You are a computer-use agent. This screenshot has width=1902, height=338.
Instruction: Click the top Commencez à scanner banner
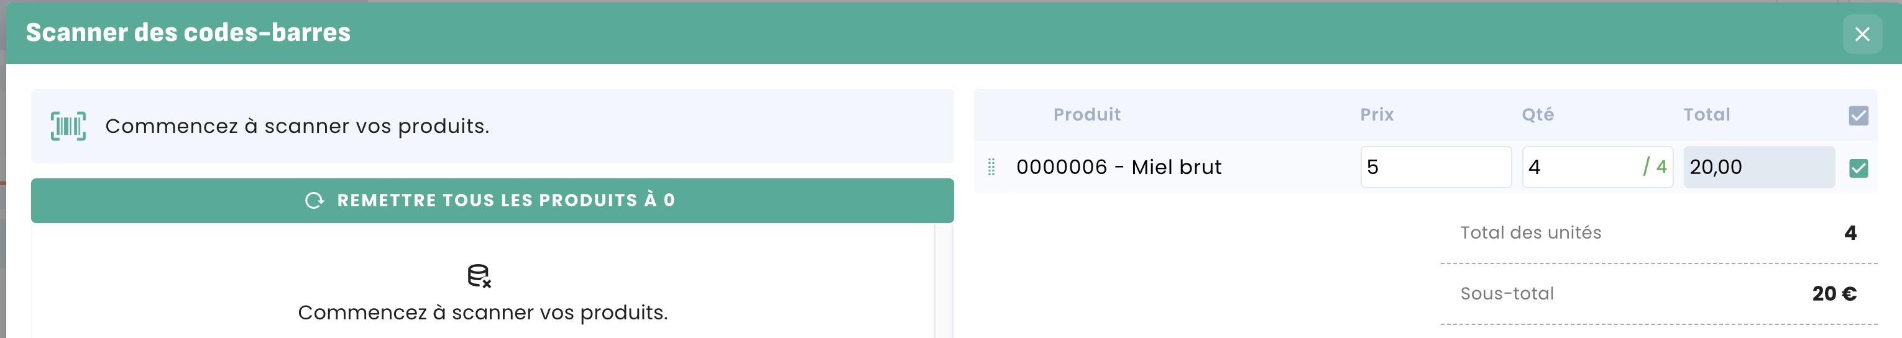492,126
